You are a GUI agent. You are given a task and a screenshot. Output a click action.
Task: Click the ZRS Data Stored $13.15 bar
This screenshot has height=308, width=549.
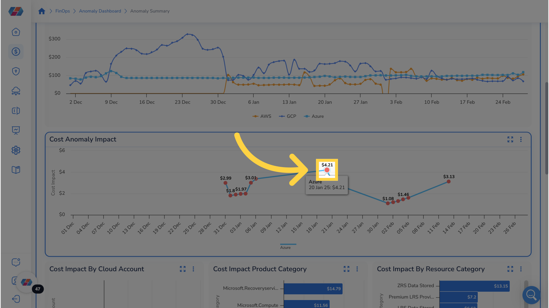tap(474, 286)
